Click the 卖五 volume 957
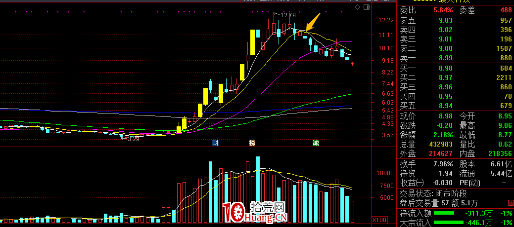Screen dimensions: 514x227 [x=506, y=21]
